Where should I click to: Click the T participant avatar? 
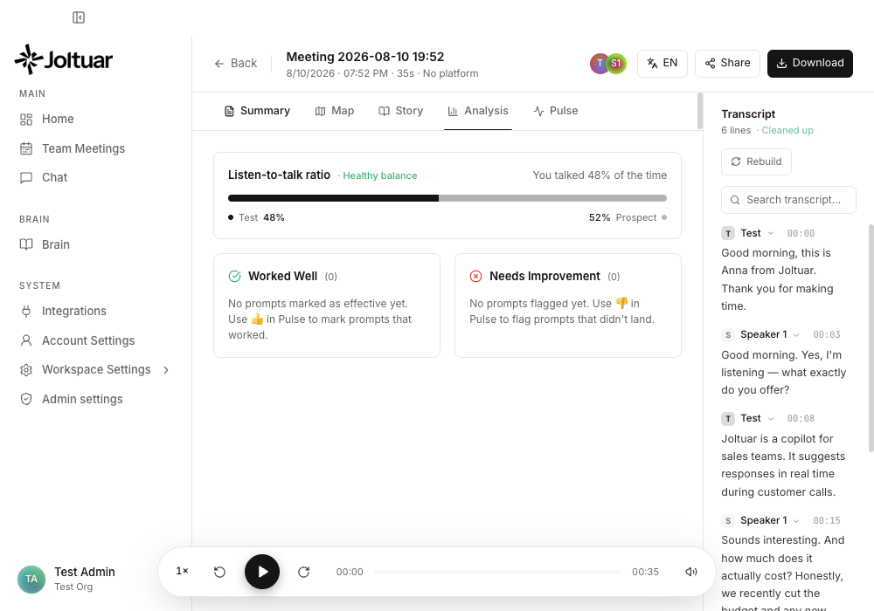[598, 64]
